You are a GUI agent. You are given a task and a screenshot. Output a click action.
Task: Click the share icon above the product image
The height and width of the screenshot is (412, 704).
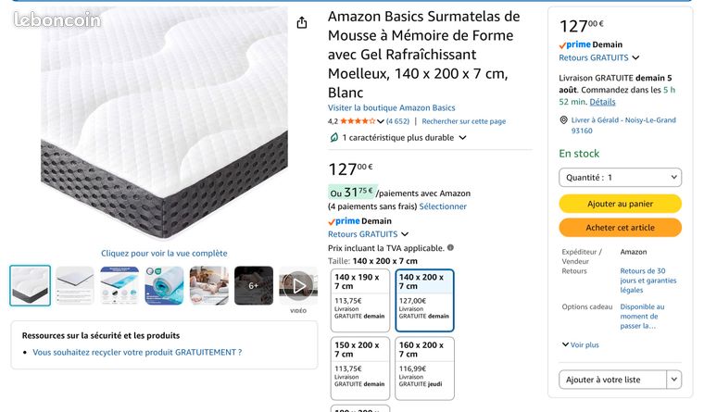click(302, 22)
